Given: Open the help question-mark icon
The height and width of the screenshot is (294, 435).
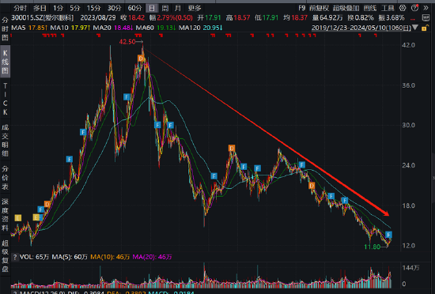Looking at the screenshot, I should pyautogui.click(x=414, y=8).
